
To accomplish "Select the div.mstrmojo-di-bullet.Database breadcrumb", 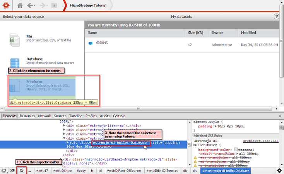I will pos(226,171).
